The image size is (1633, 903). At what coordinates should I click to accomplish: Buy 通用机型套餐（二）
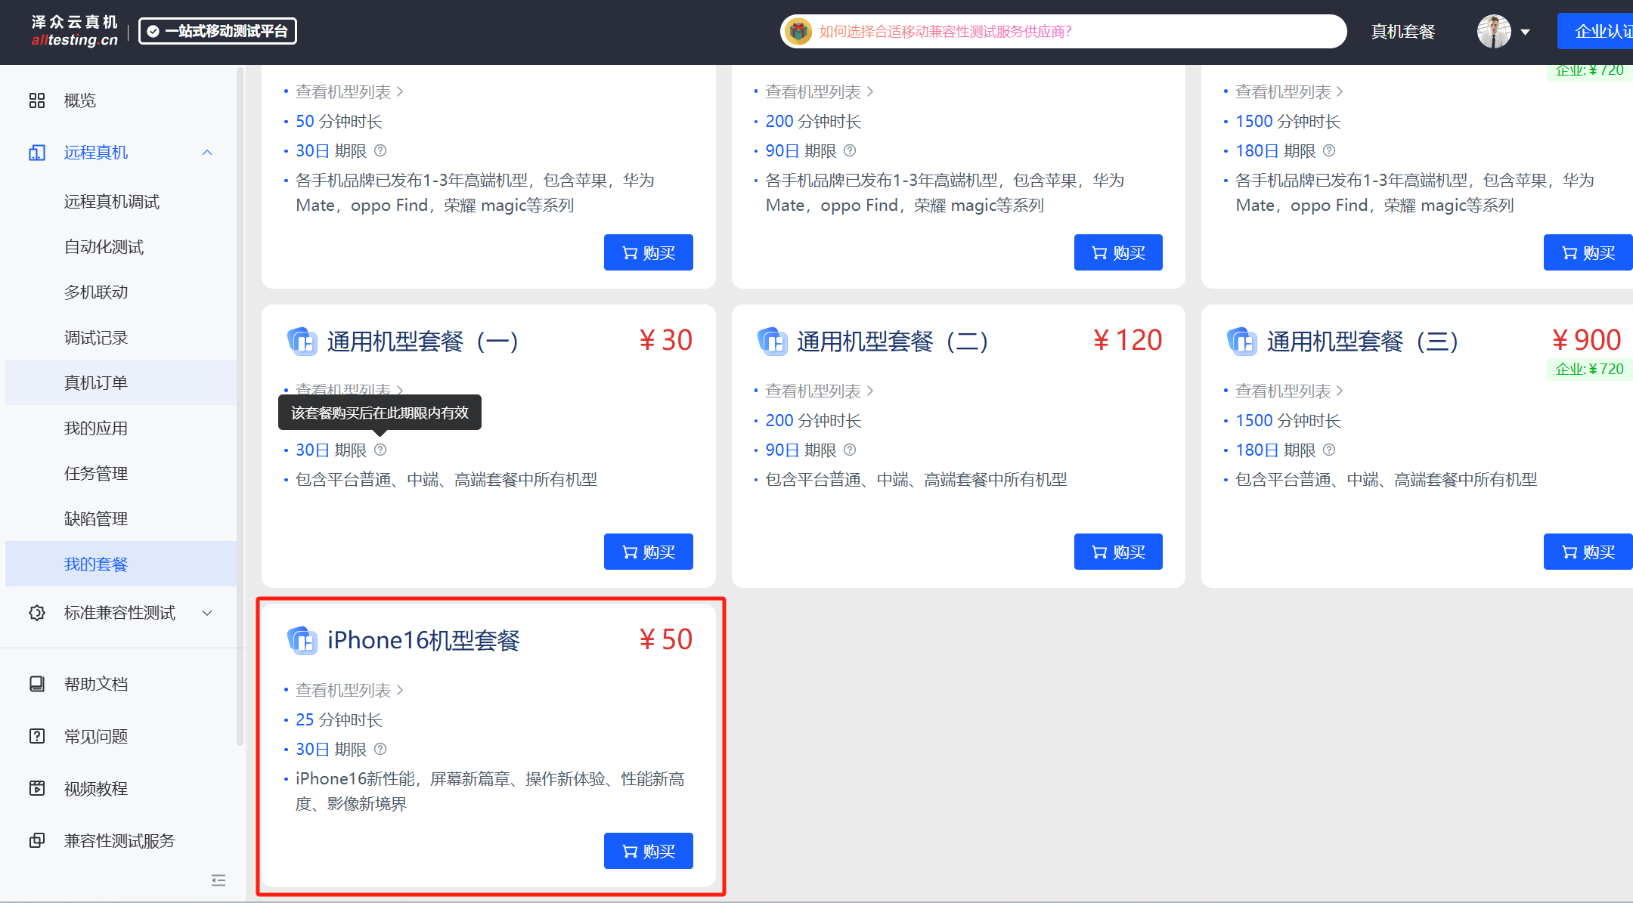[1118, 552]
